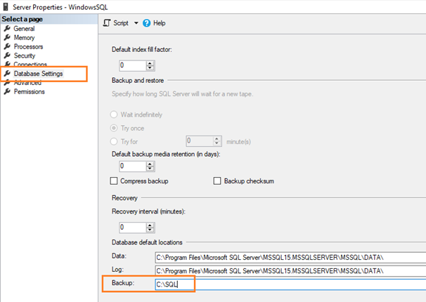This screenshot has width=426, height=302.
Task: Click the Backup location field
Action: pos(290,284)
